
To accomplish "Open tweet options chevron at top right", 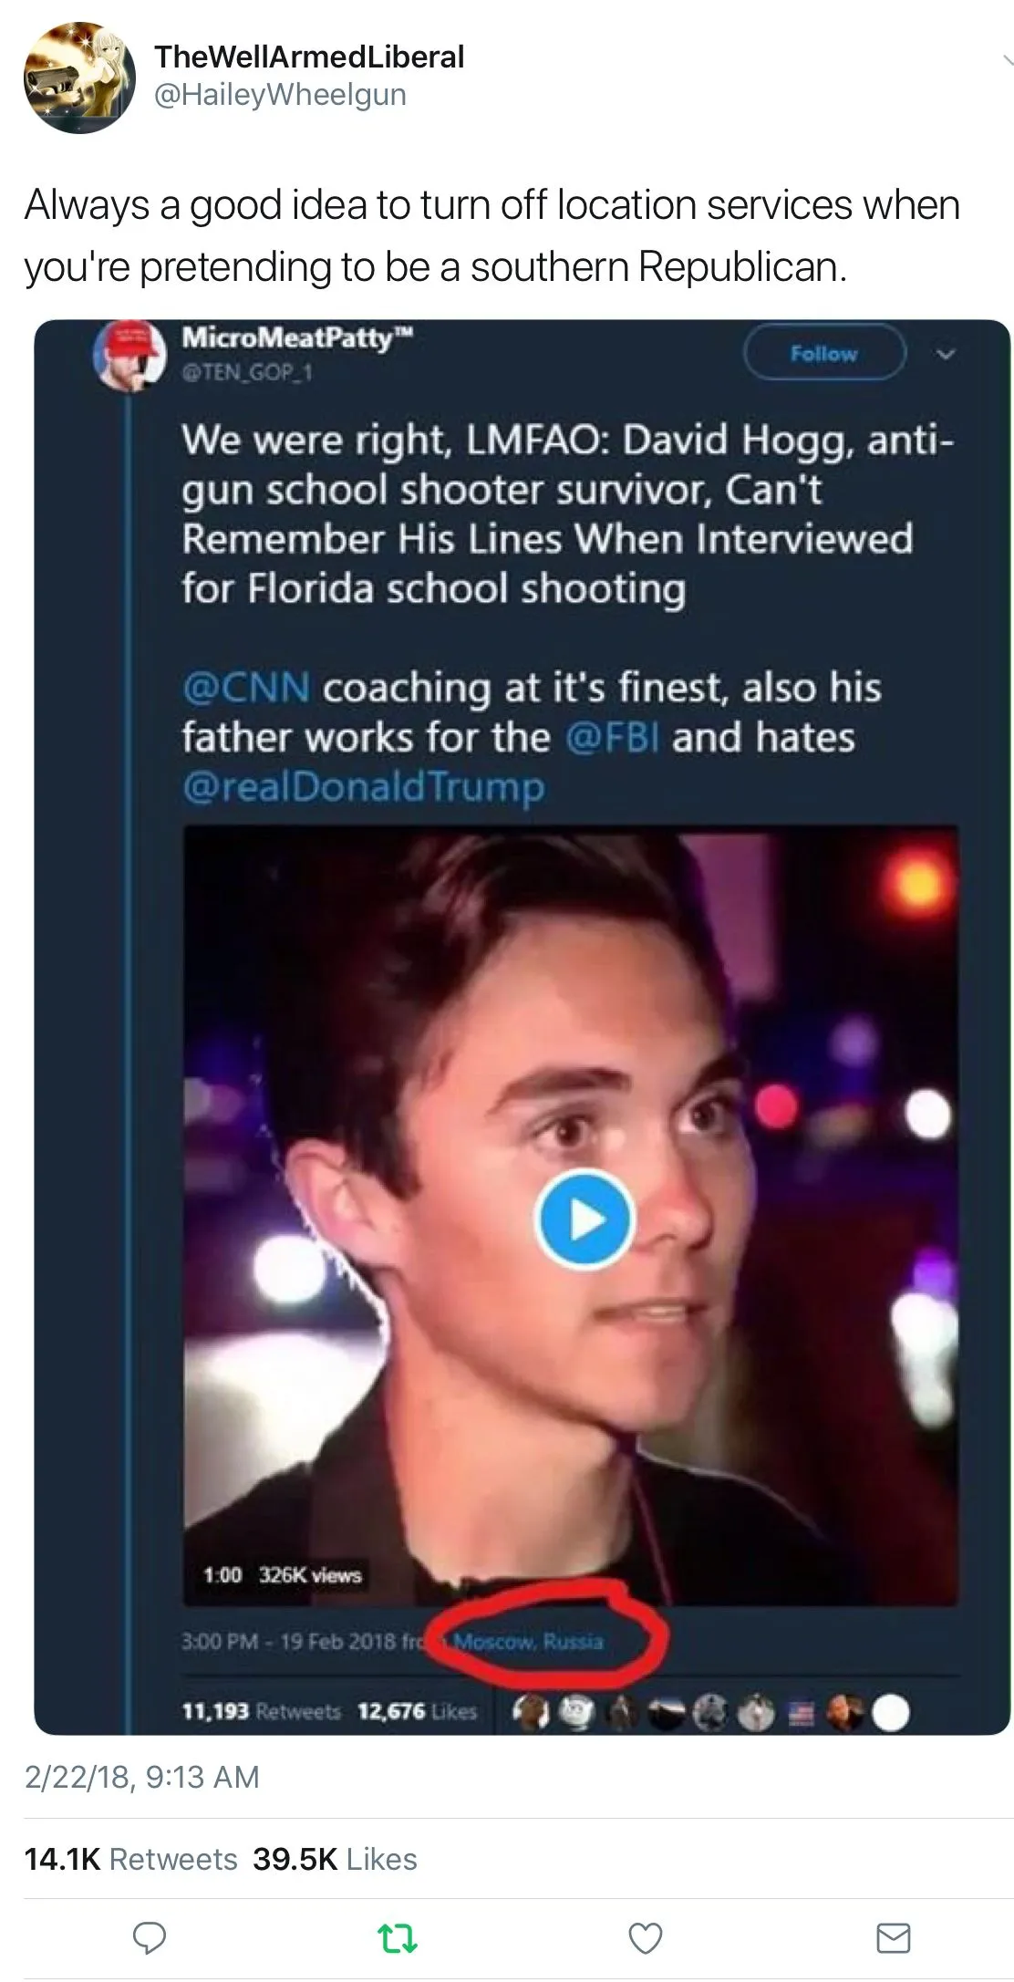I will pos(1006,62).
